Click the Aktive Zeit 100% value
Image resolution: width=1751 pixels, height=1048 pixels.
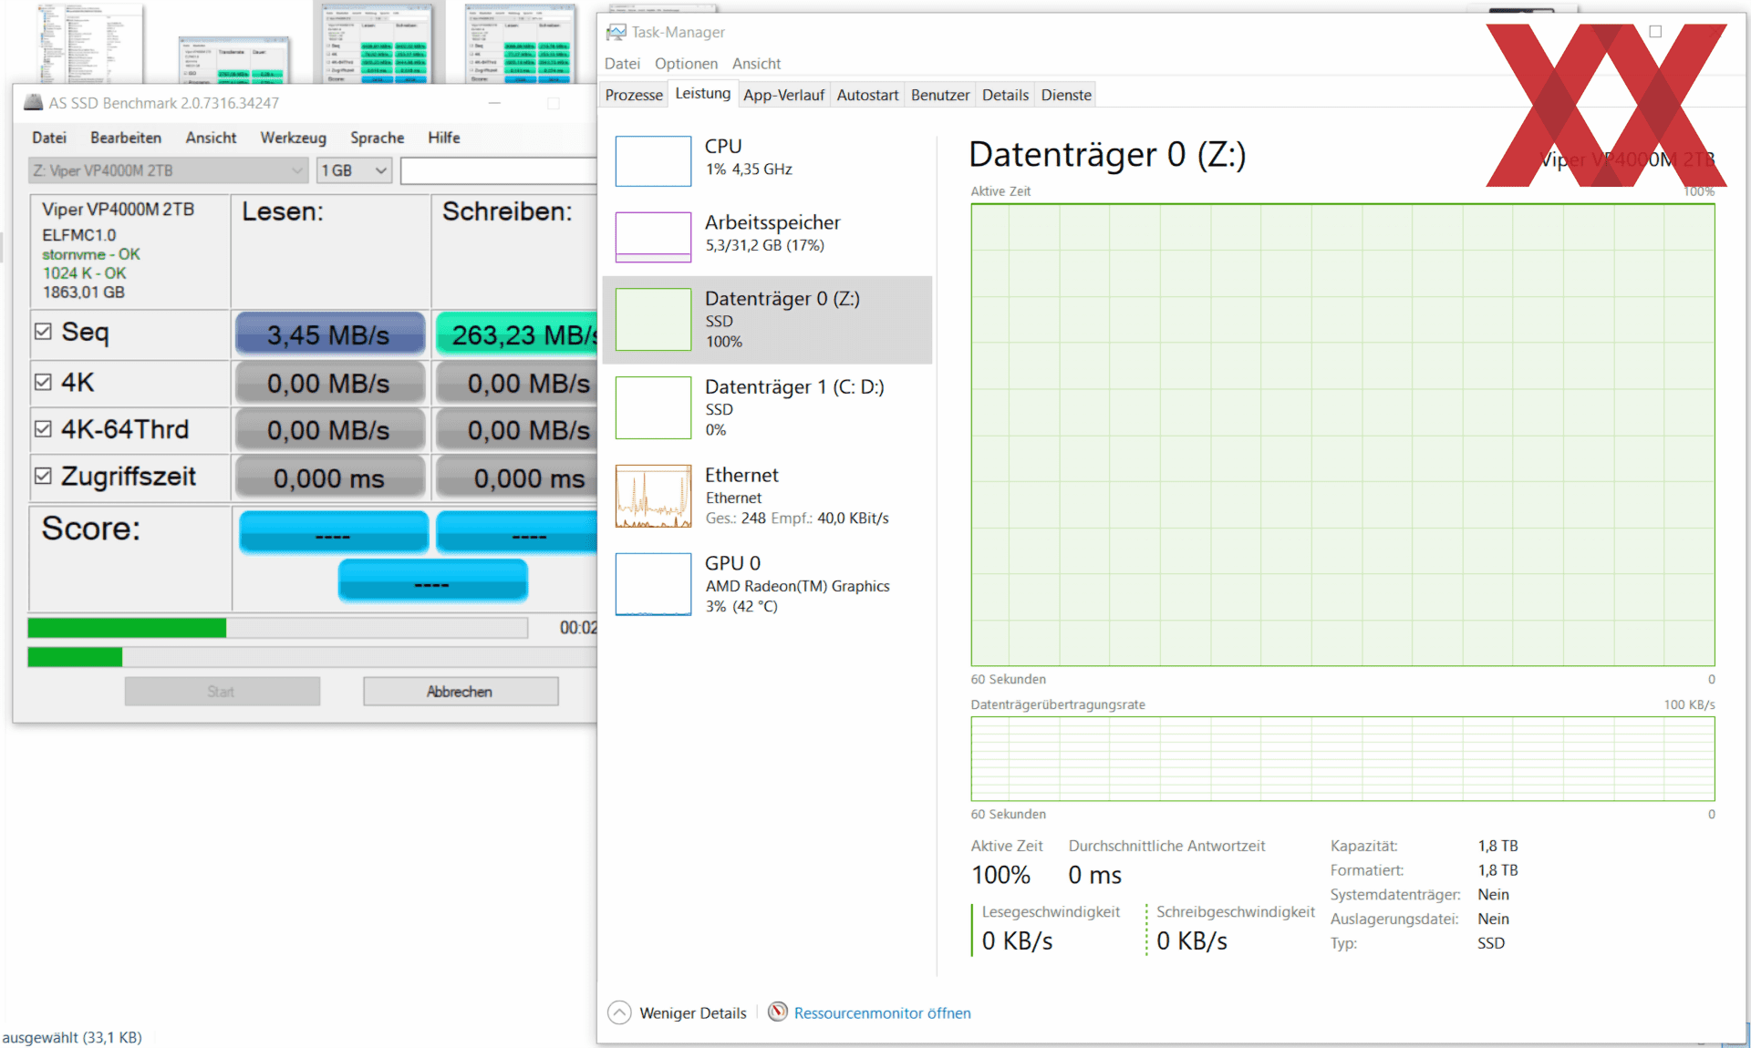tap(1000, 875)
